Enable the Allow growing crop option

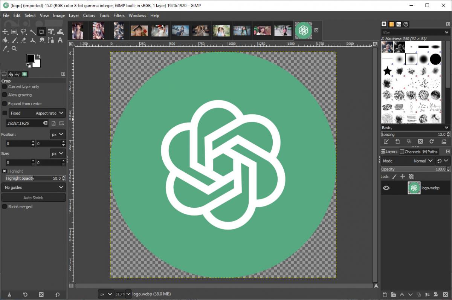click(4, 95)
